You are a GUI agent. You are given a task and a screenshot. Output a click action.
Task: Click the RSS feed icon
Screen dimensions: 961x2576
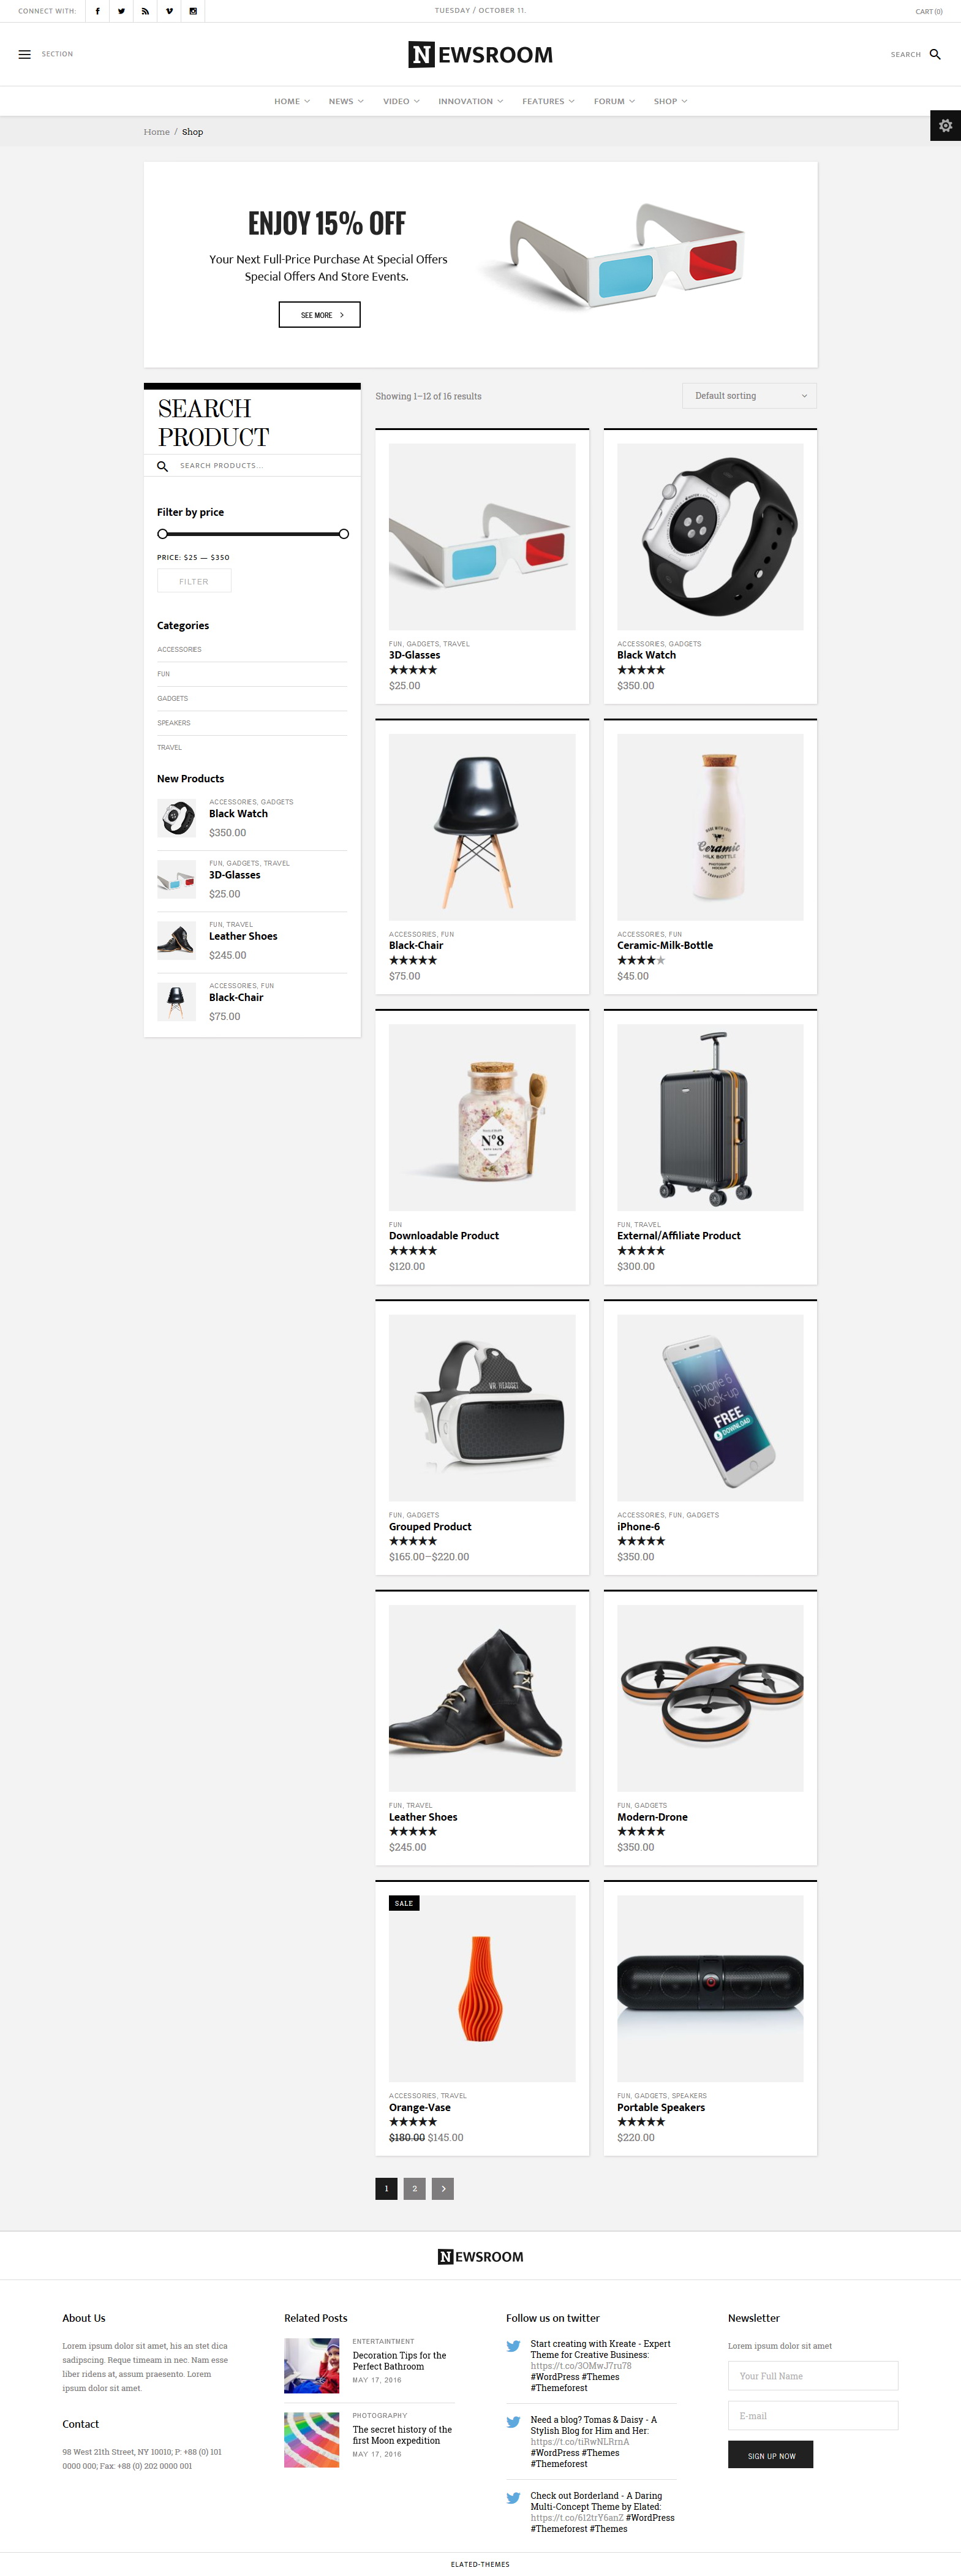pyautogui.click(x=145, y=11)
